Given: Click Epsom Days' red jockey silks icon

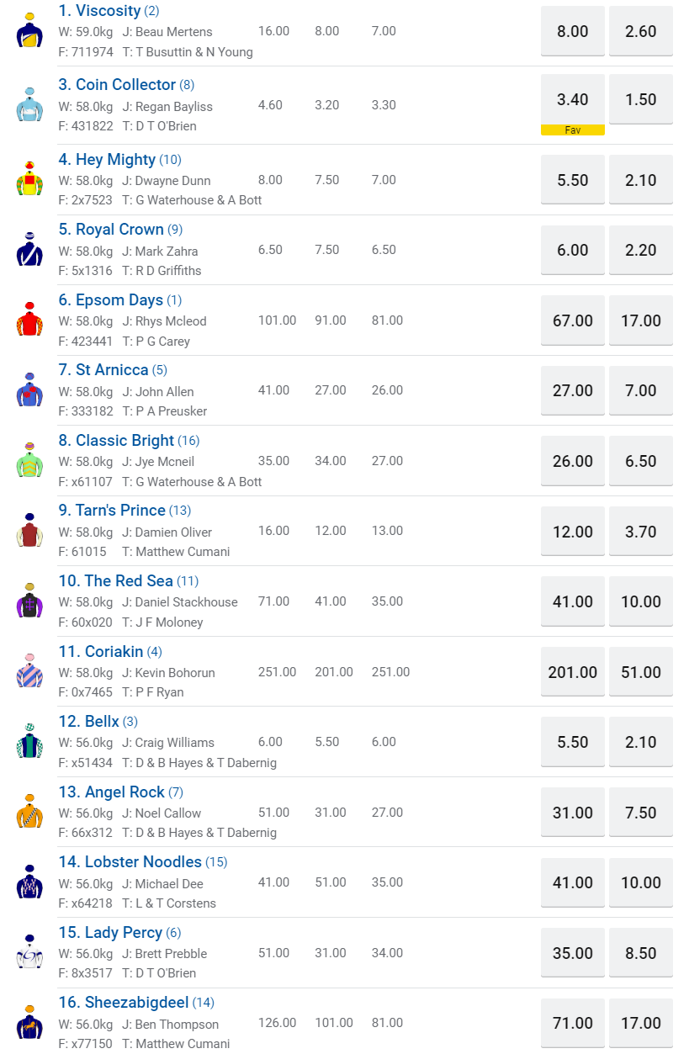Looking at the screenshot, I should (29, 320).
